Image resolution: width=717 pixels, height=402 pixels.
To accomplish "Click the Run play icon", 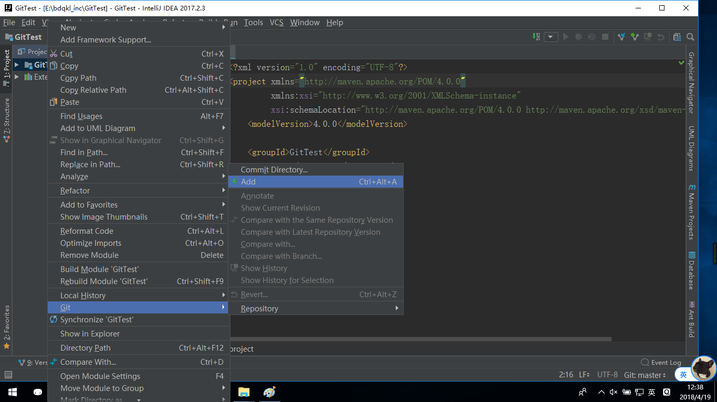I will (566, 37).
